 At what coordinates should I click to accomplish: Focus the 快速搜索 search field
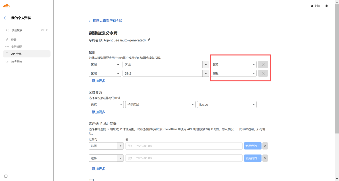(x=26, y=30)
